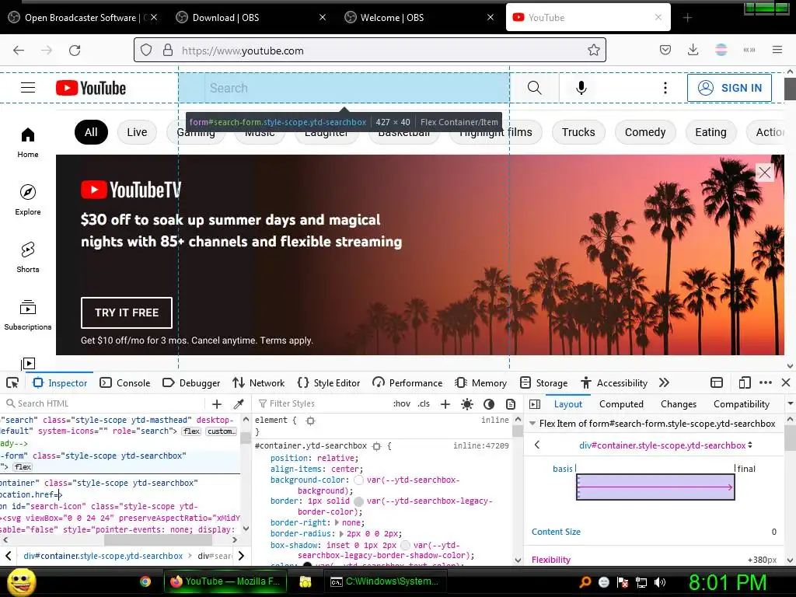The width and height of the screenshot is (796, 597).
Task: Click the background-color swatch
Action: coord(358,480)
